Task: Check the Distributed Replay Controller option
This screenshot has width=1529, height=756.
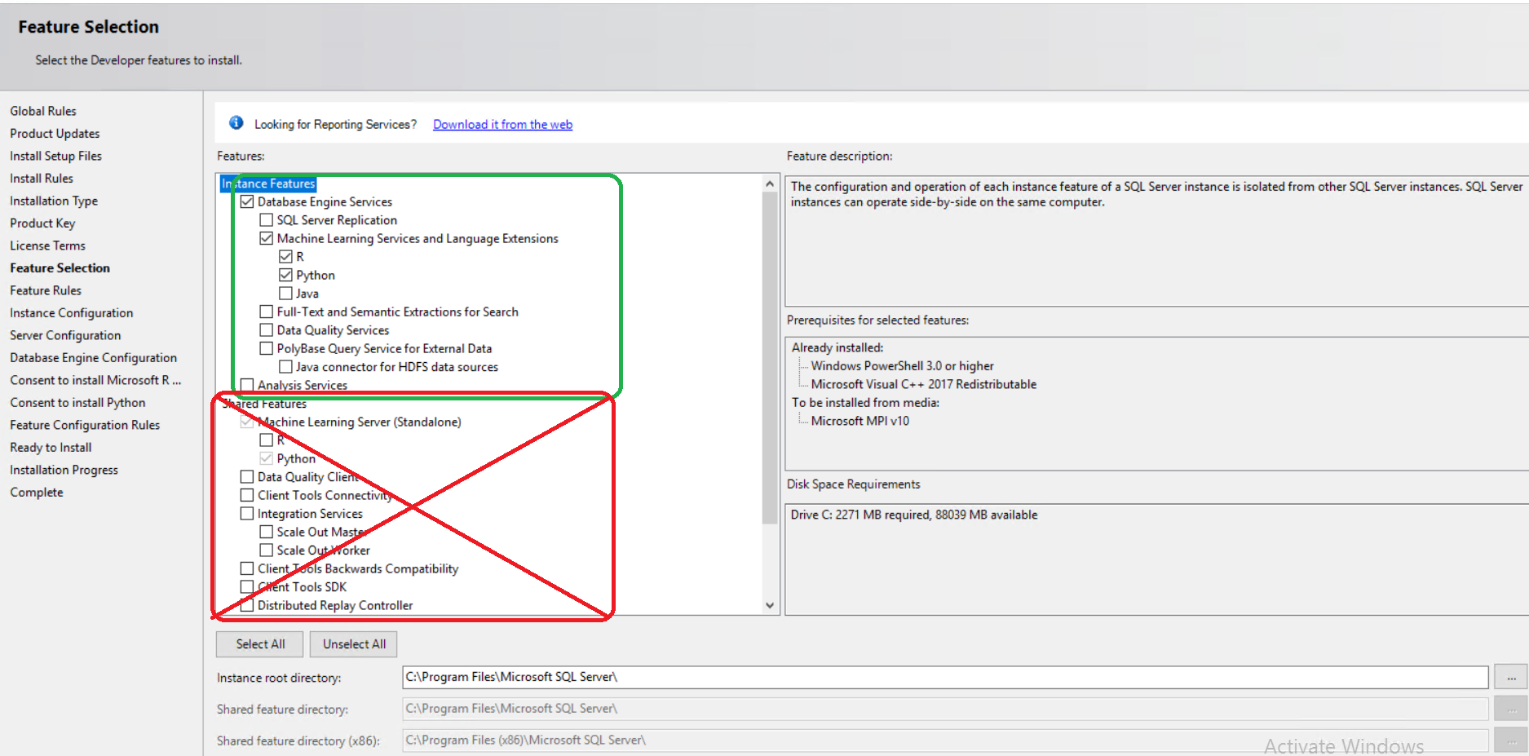Action: pos(247,605)
